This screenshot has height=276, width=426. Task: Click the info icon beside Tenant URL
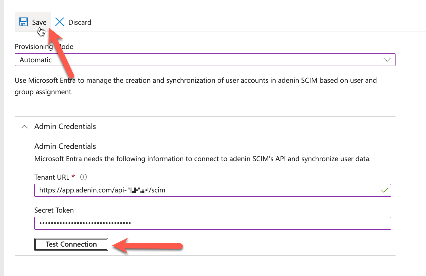(84, 177)
